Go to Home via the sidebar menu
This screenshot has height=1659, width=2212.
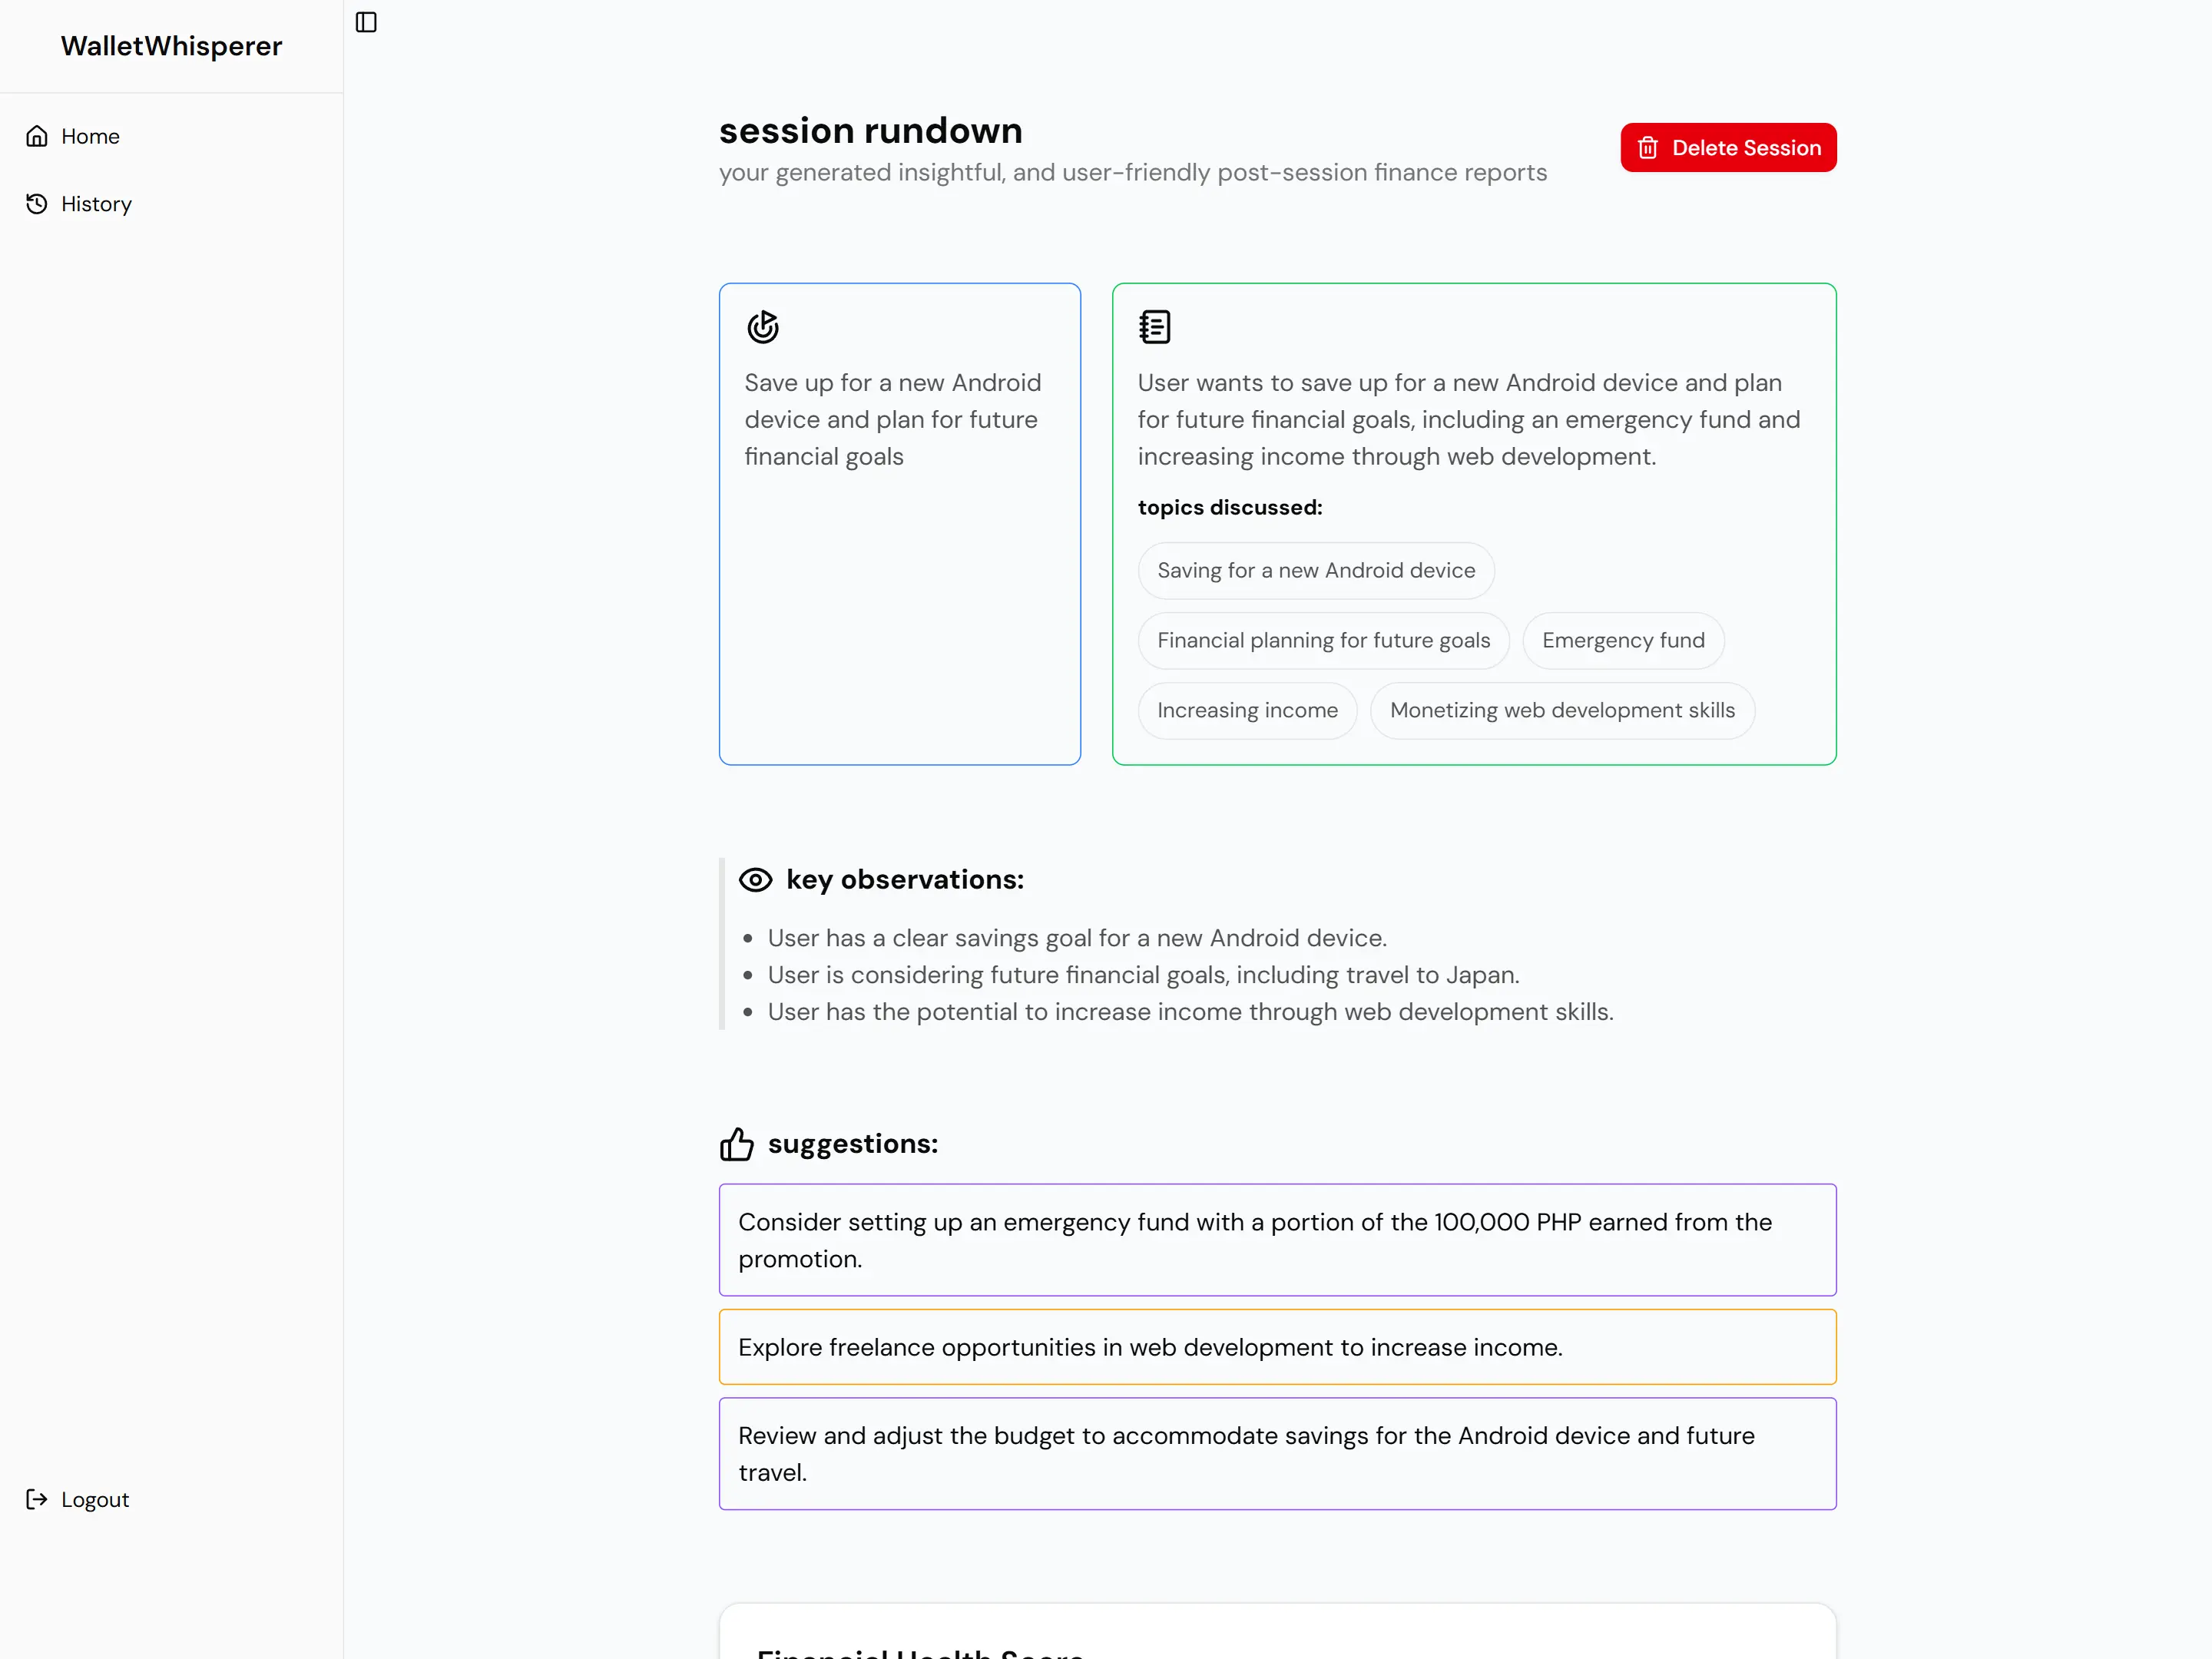(x=90, y=135)
